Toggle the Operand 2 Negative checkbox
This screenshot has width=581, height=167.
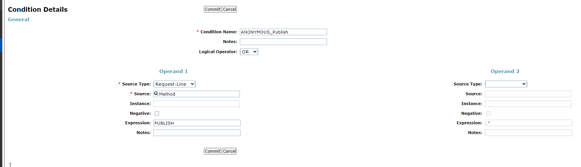489,114
